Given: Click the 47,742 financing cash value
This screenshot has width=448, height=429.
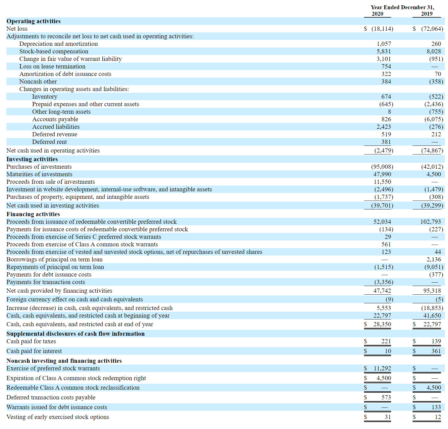Looking at the screenshot, I should point(382,291).
